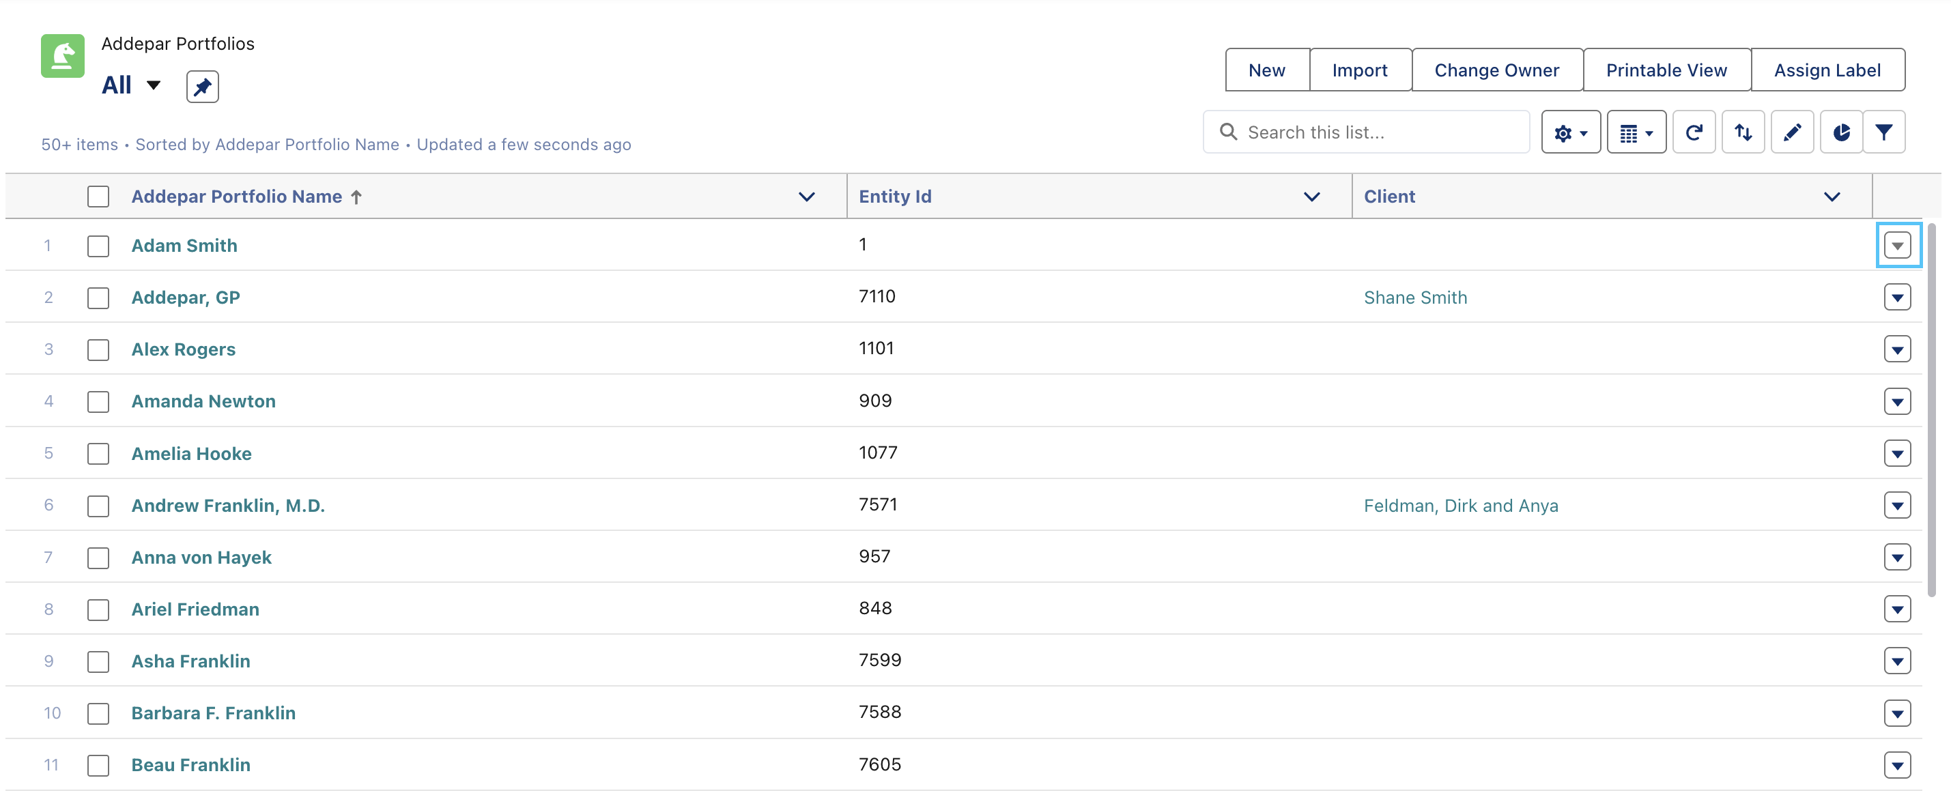The width and height of the screenshot is (1951, 793).
Task: Click the Import button
Action: click(x=1360, y=70)
